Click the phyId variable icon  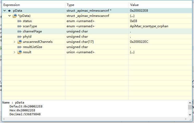point(20,37)
